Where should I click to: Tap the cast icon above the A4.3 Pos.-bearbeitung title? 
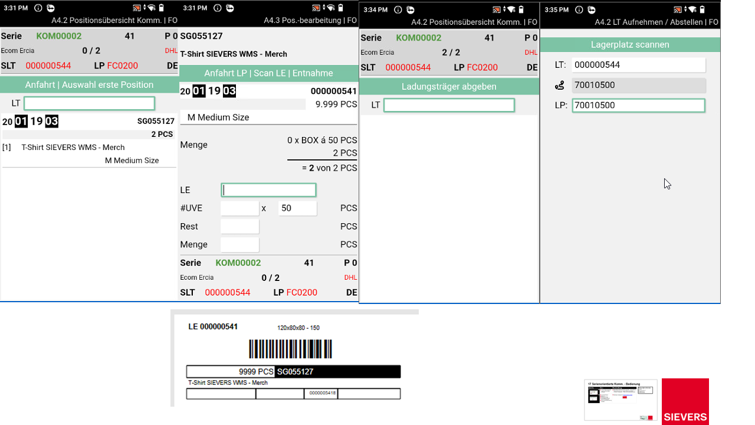click(x=316, y=8)
